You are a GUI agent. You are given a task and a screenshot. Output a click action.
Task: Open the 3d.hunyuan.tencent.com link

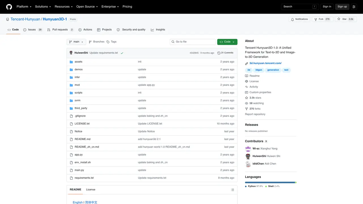265,63
